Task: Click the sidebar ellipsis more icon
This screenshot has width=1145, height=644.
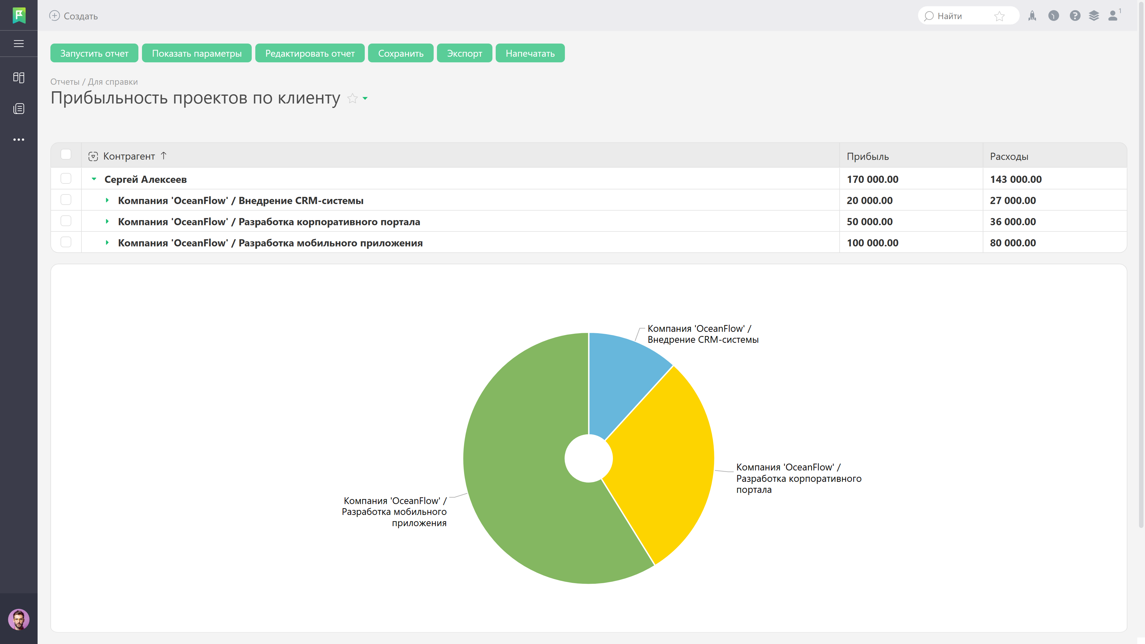Action: click(19, 140)
